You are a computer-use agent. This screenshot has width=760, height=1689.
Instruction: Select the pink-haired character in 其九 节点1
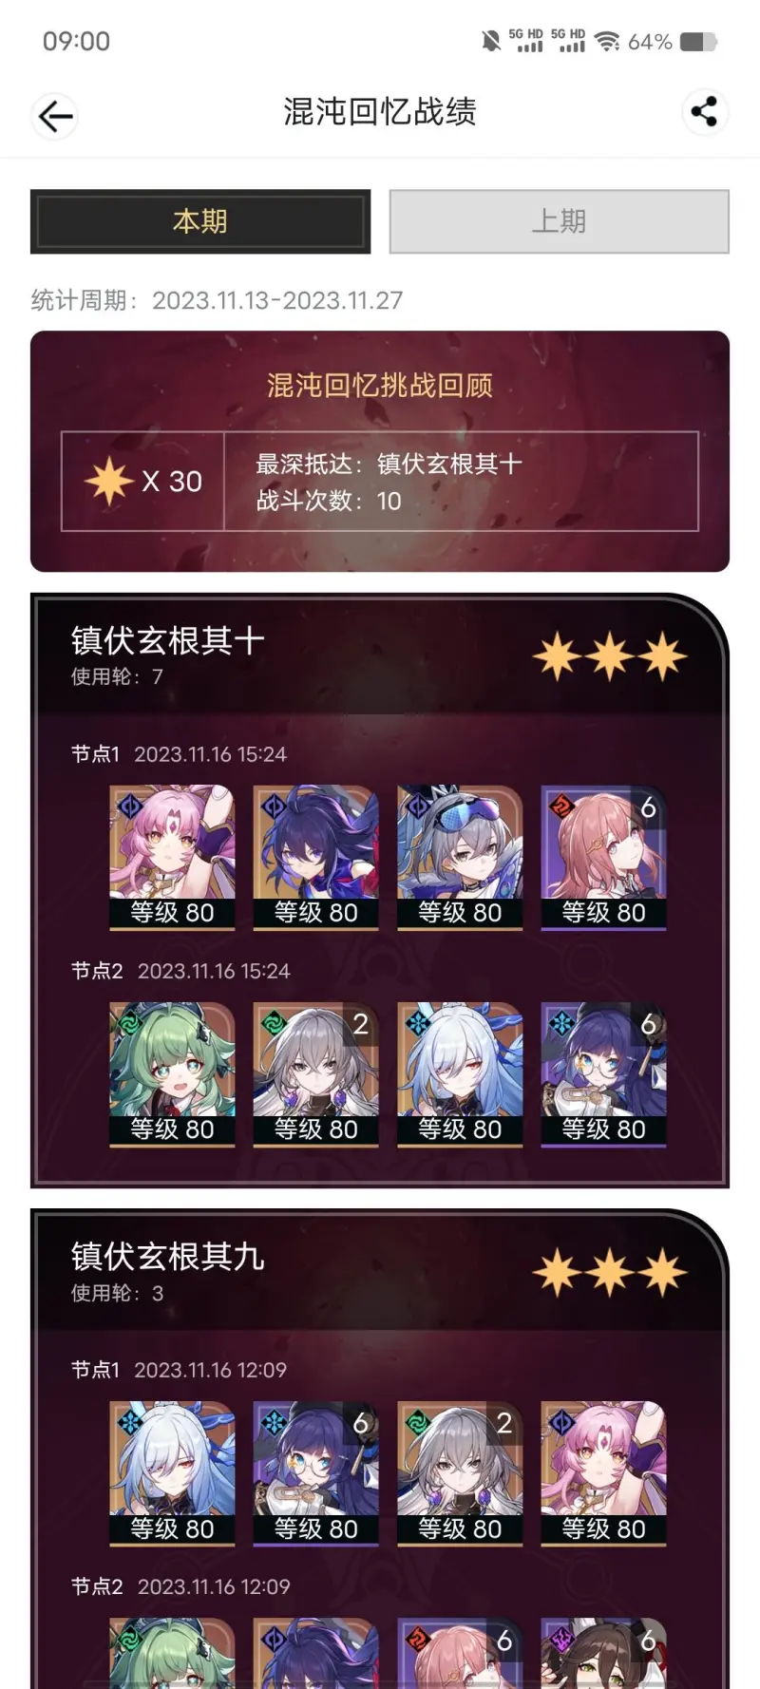point(603,1474)
